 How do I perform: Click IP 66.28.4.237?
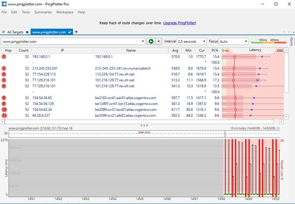tap(41, 115)
